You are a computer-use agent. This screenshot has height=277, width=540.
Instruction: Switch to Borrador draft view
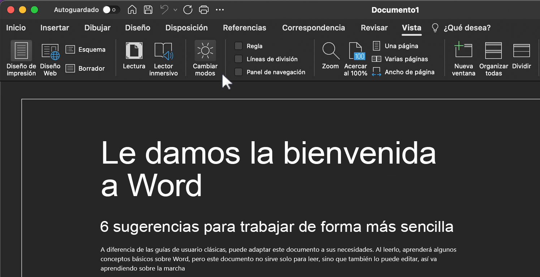[x=85, y=68]
